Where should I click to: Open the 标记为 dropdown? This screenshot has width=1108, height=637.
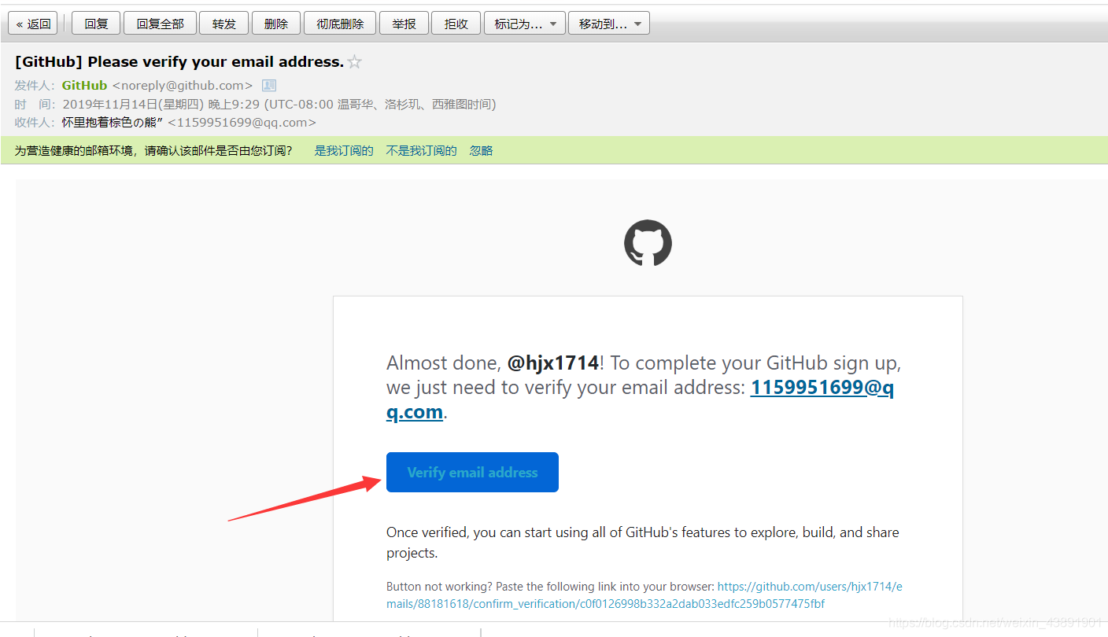point(525,24)
